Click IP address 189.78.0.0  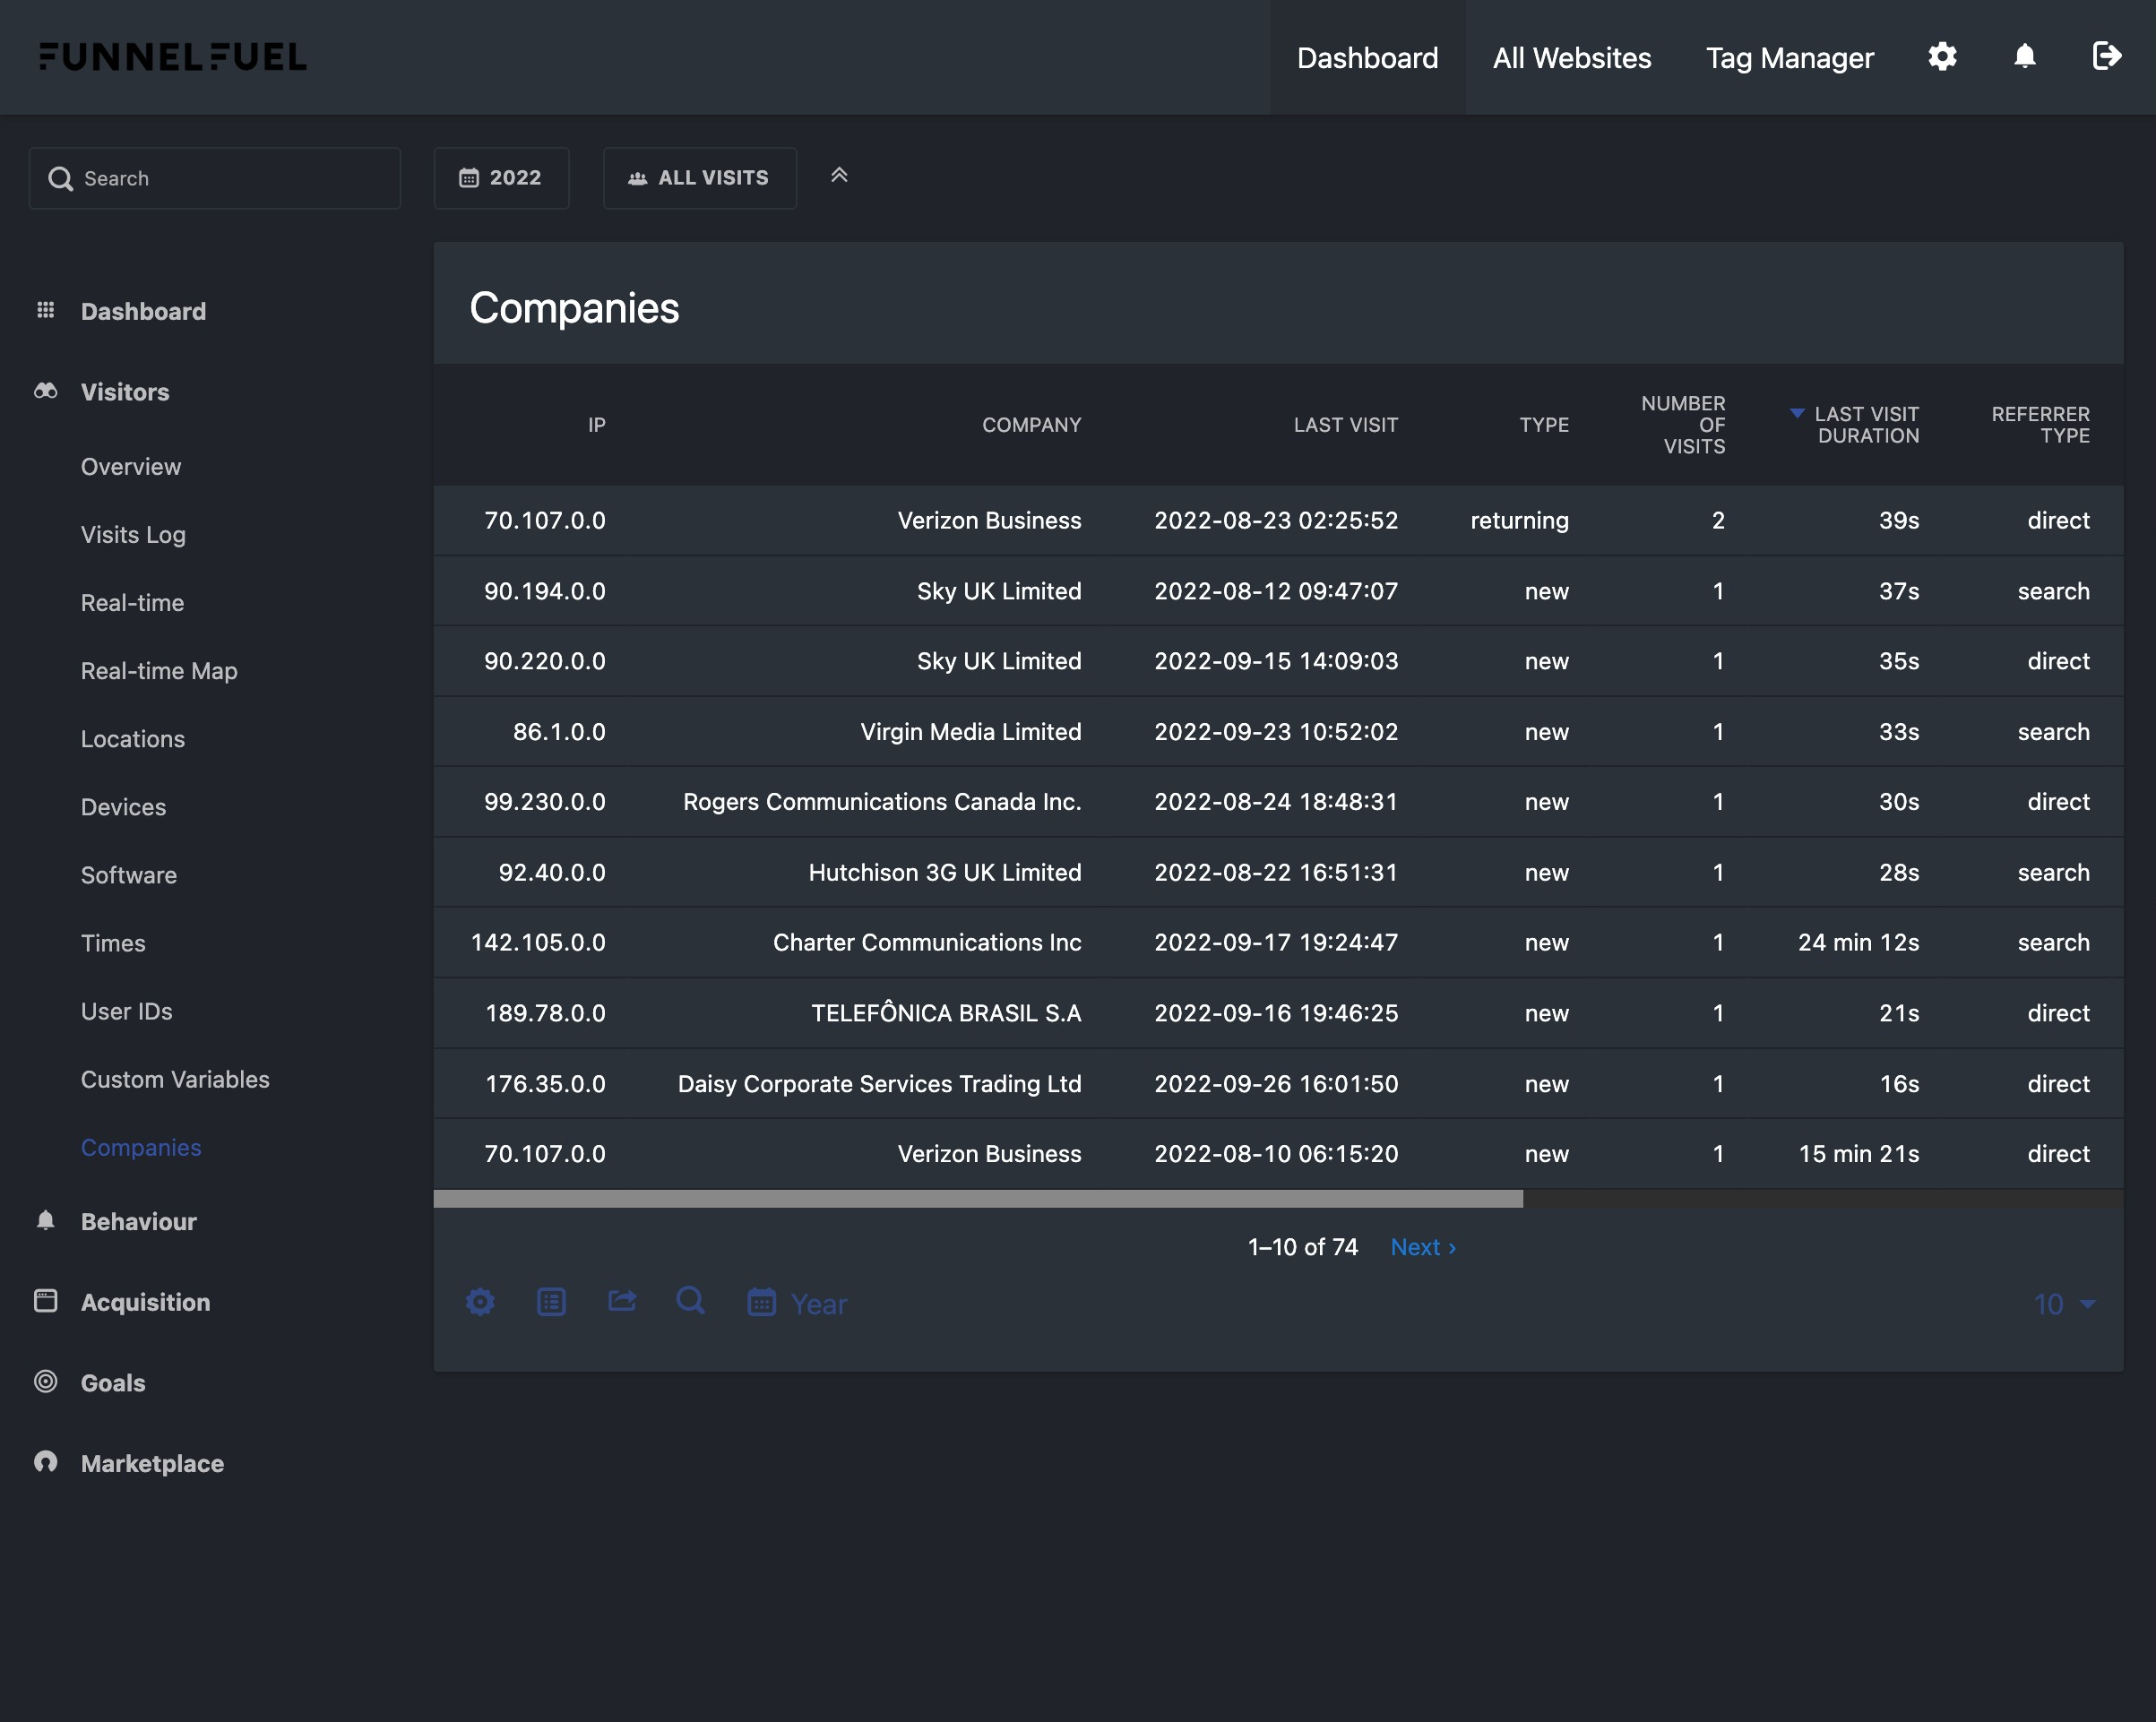click(x=545, y=1013)
